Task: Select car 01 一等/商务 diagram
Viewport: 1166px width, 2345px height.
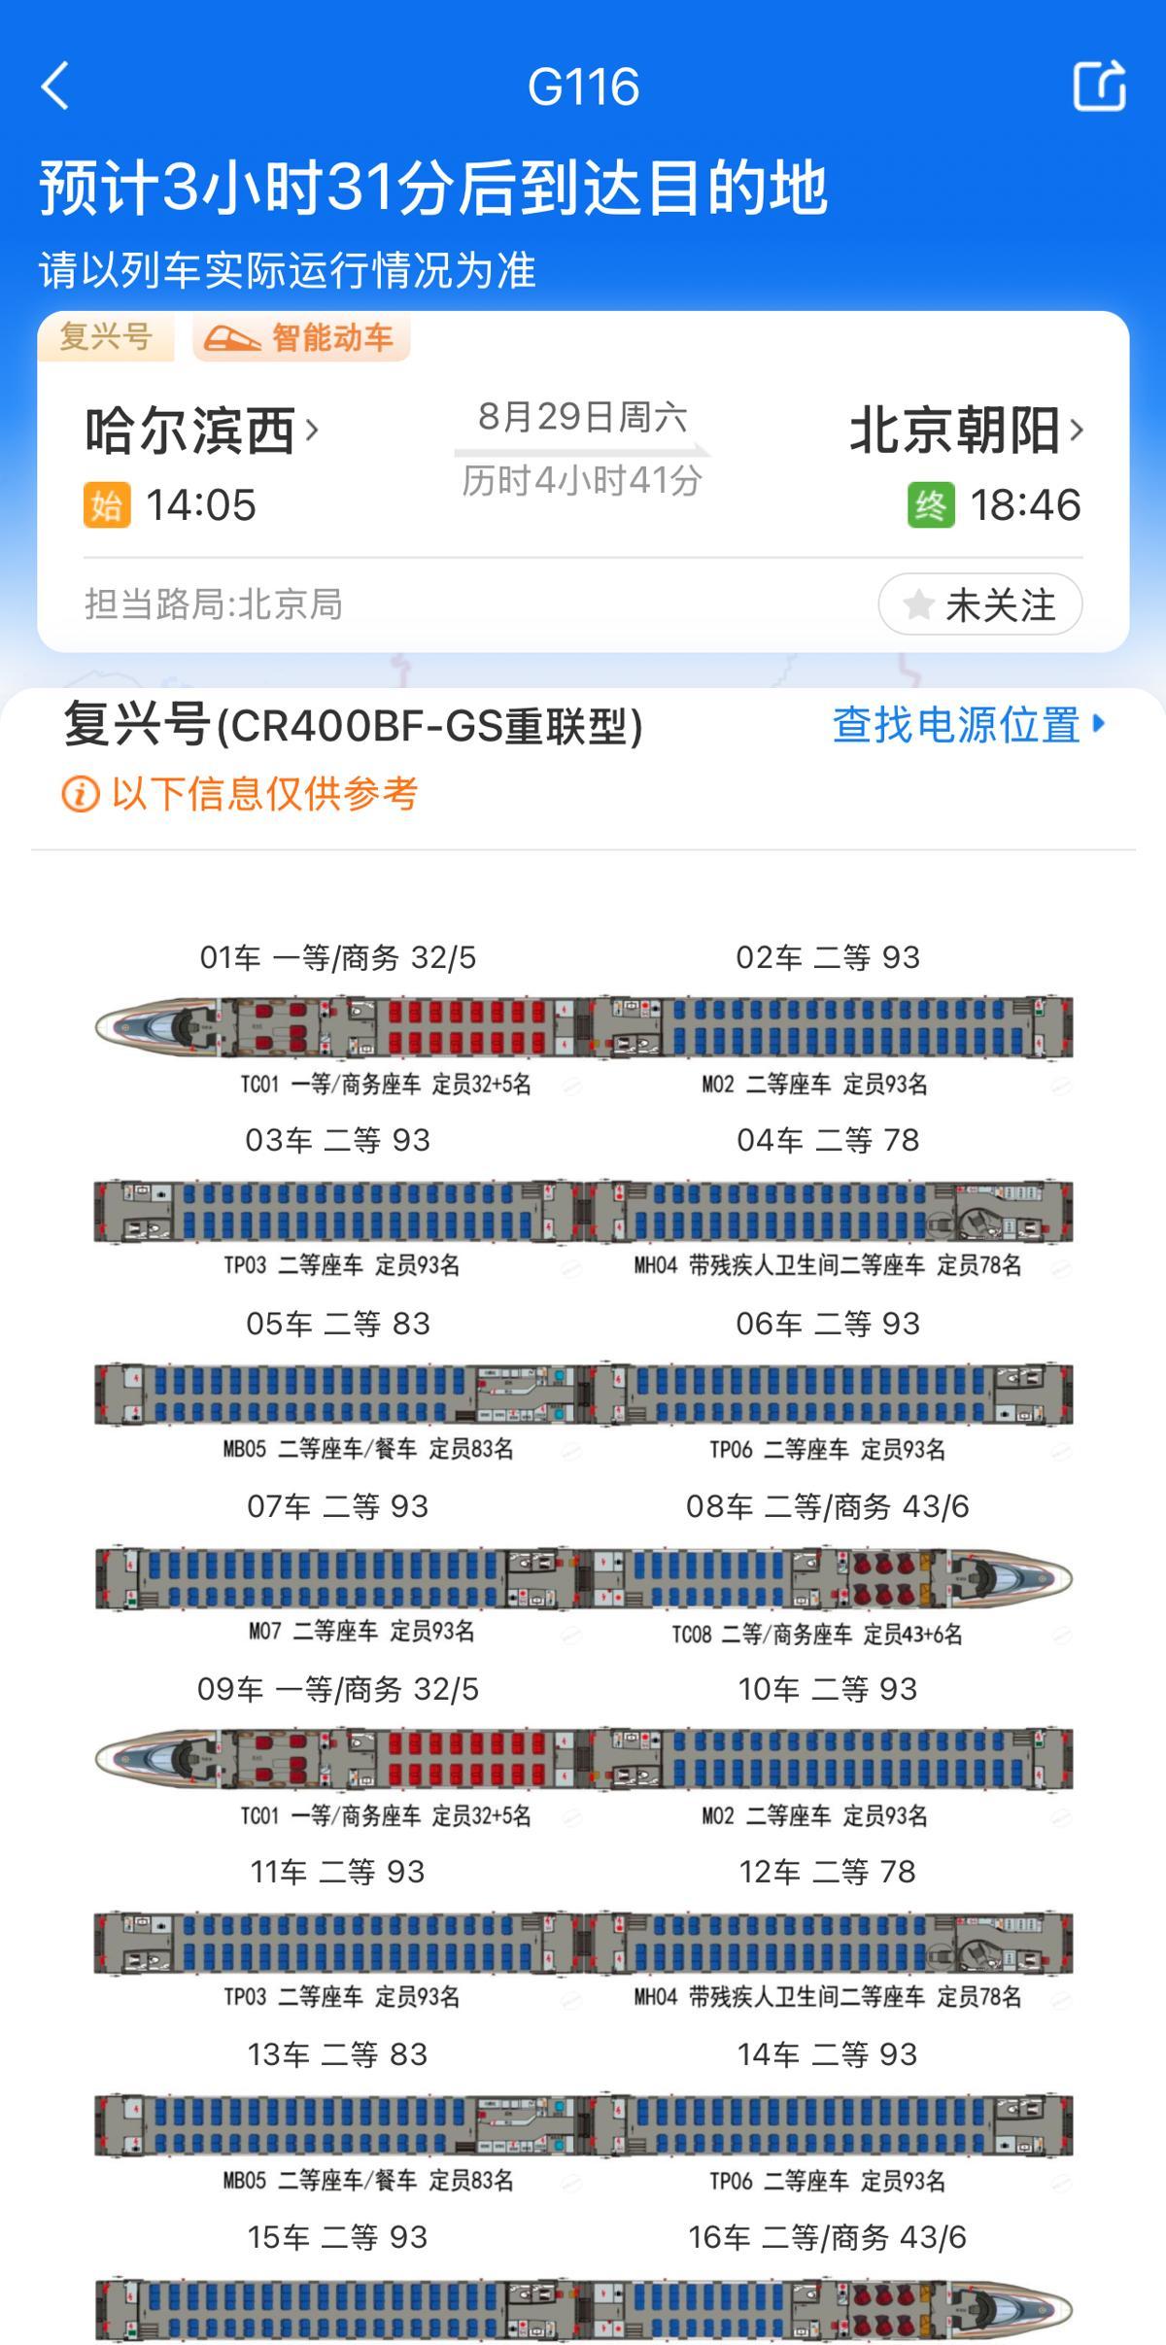Action: click(338, 1027)
